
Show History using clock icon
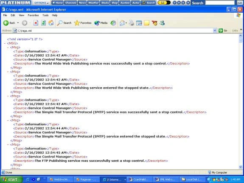[x=113, y=23]
